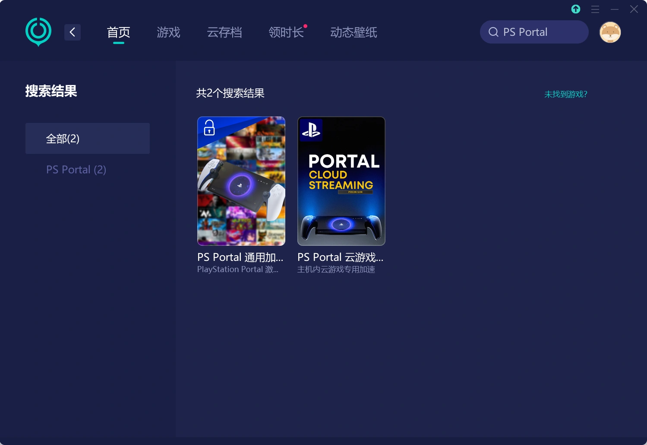Click the search magnifier icon
Image resolution: width=647 pixels, height=445 pixels.
tap(493, 32)
